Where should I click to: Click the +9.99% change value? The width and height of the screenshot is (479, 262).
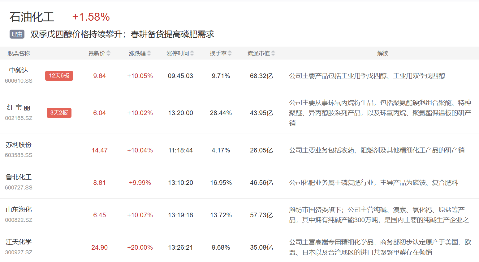pyautogui.click(x=140, y=183)
